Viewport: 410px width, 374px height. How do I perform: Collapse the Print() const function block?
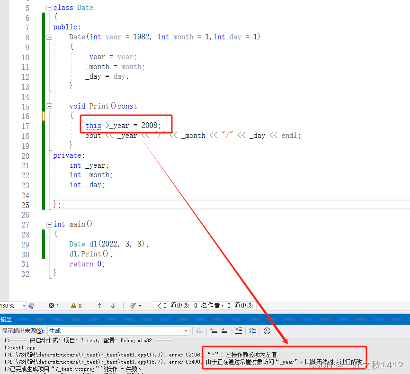[x=49, y=106]
